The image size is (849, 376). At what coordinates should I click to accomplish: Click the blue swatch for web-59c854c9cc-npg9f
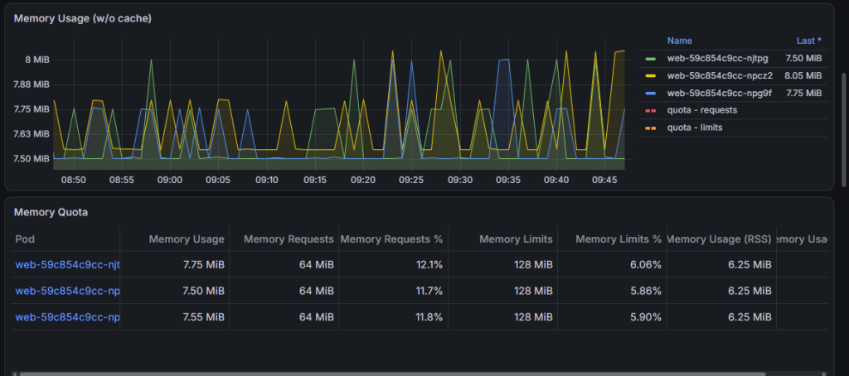tap(651, 93)
